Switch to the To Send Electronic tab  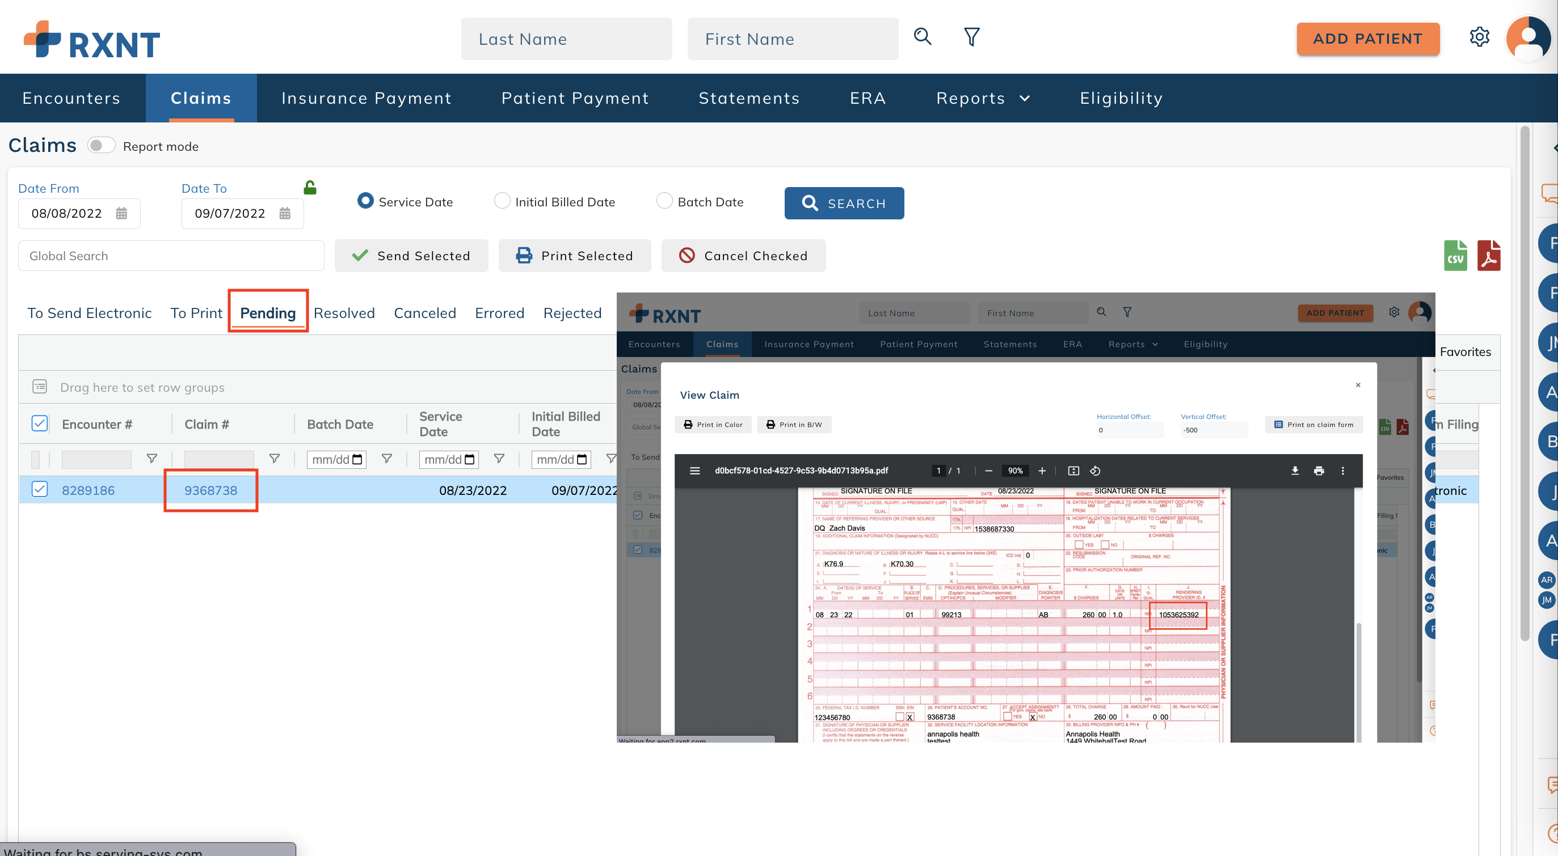pos(90,313)
